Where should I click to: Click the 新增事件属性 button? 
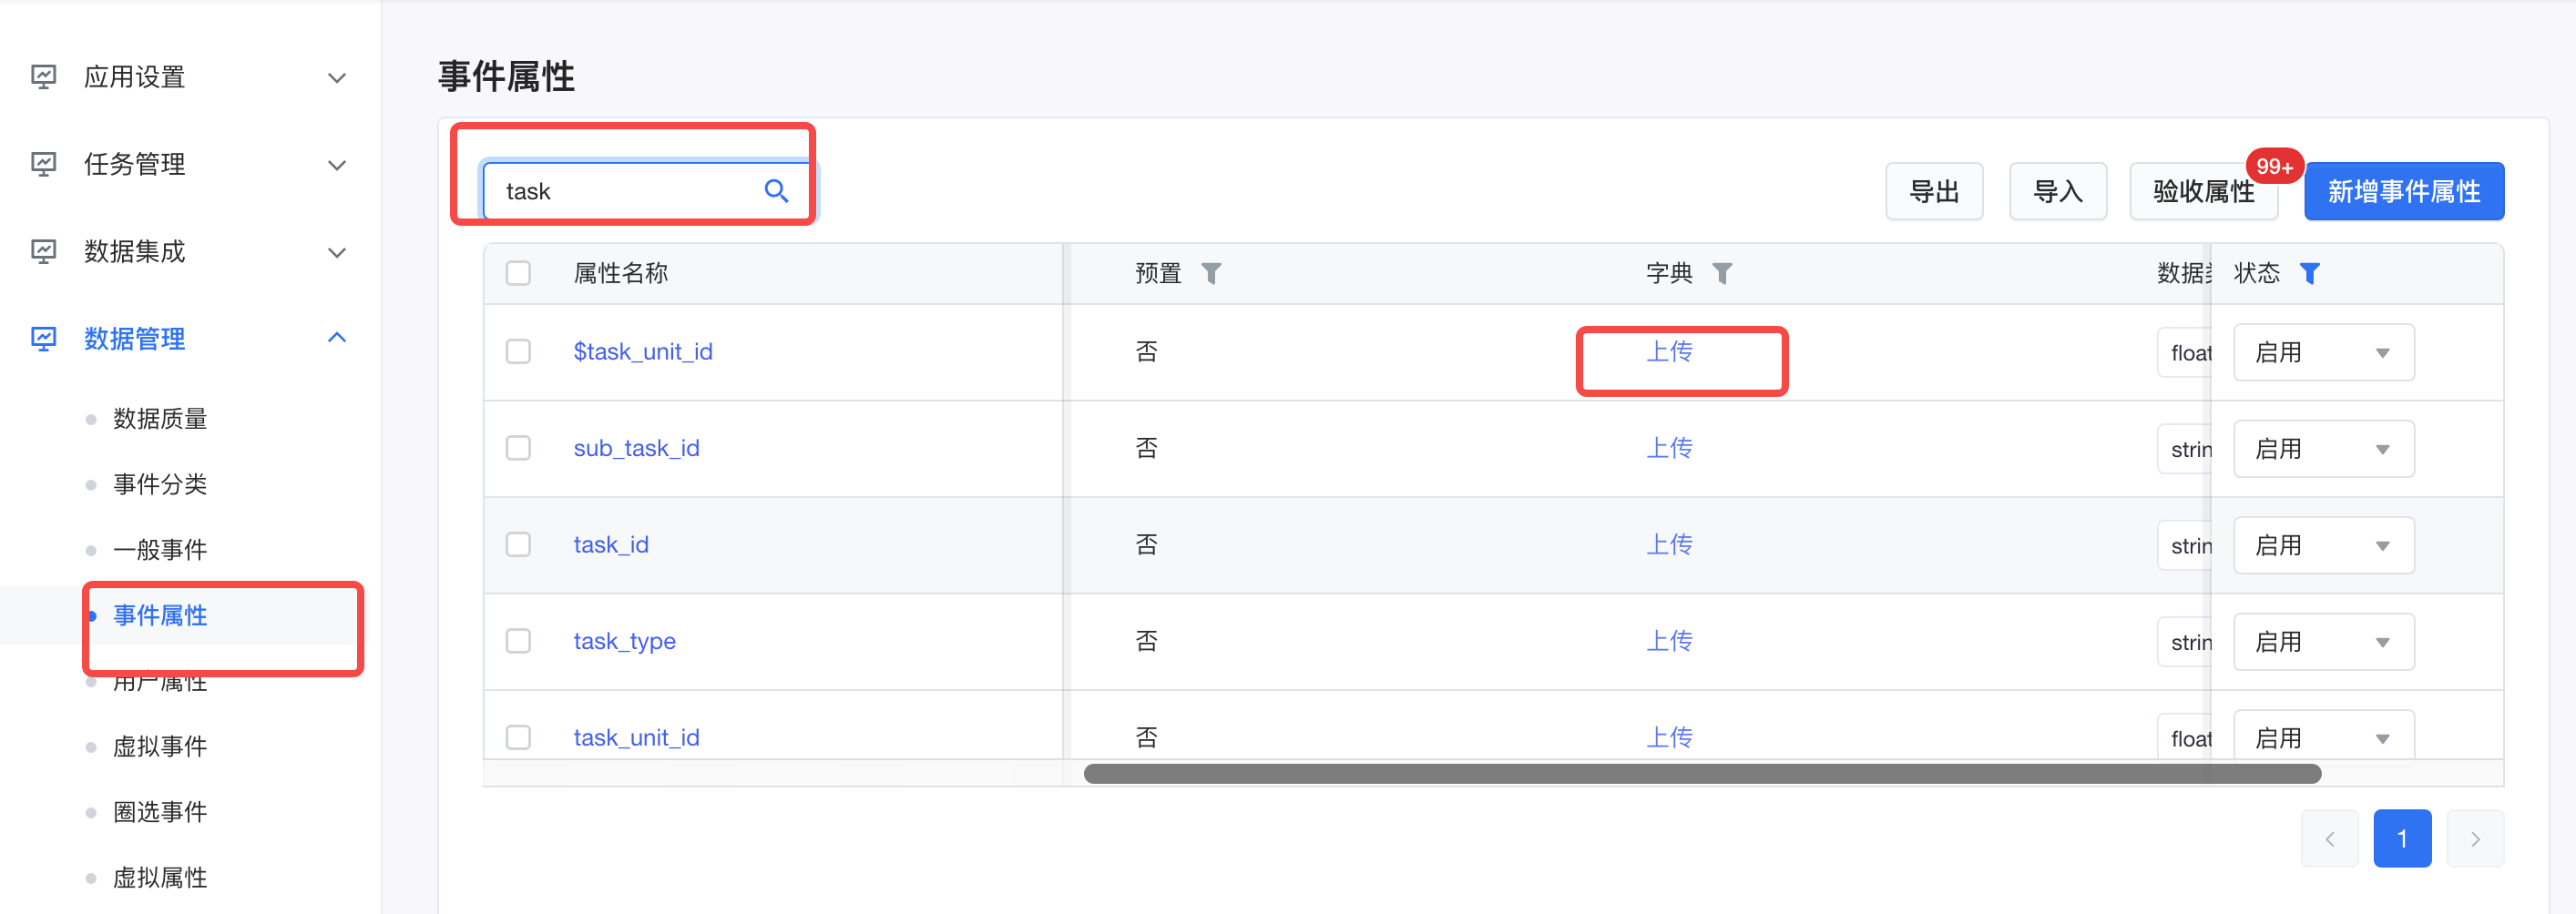point(2403,192)
